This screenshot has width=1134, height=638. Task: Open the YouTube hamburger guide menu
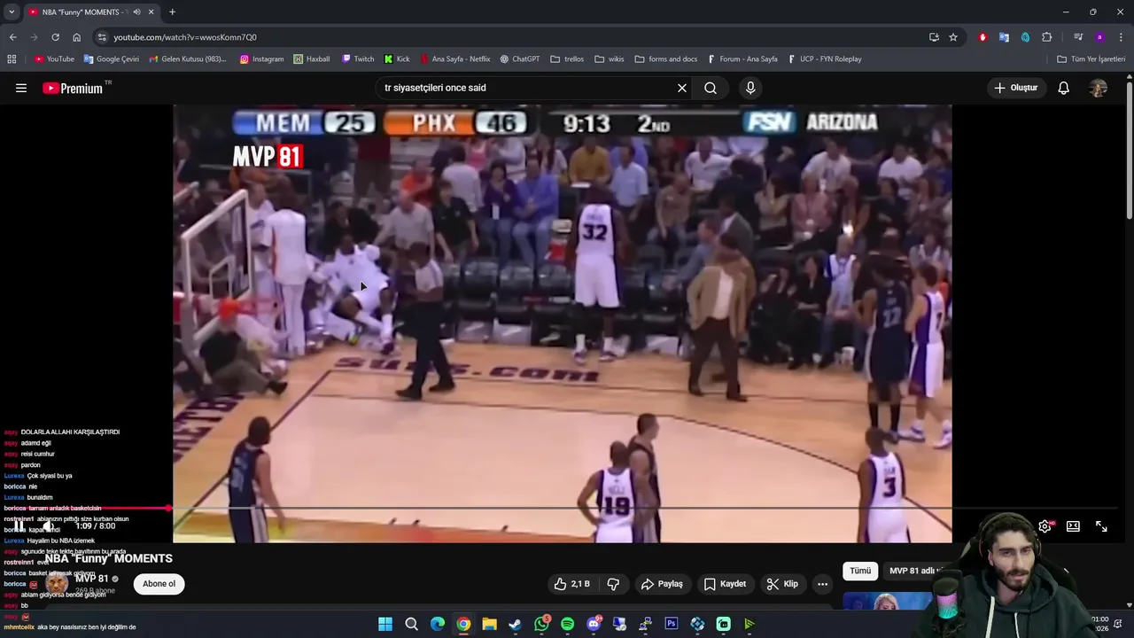(21, 88)
